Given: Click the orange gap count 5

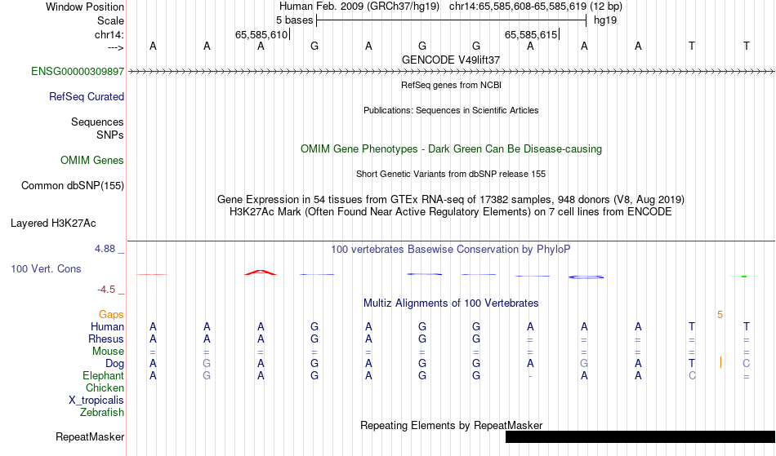Looking at the screenshot, I should pos(720,315).
